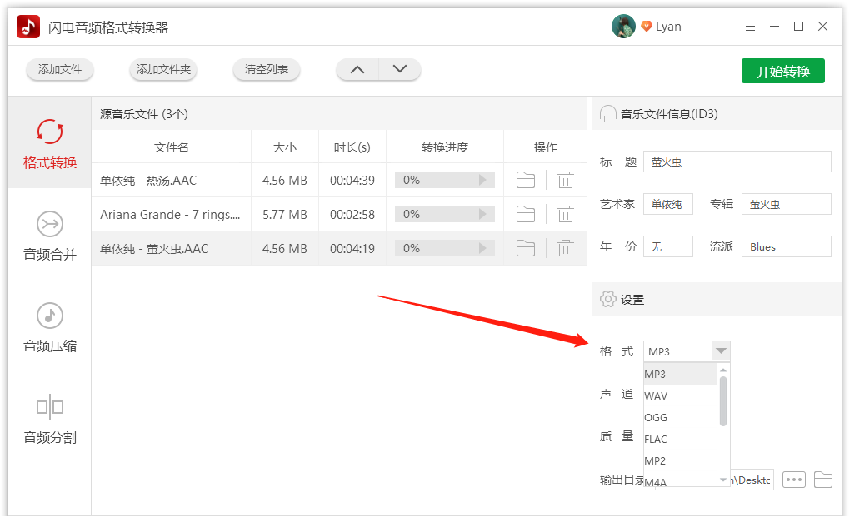Collapse the 格式 dropdown arrow

pyautogui.click(x=721, y=350)
